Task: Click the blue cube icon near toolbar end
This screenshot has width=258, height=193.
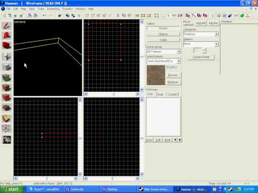Action: [x=230, y=16]
